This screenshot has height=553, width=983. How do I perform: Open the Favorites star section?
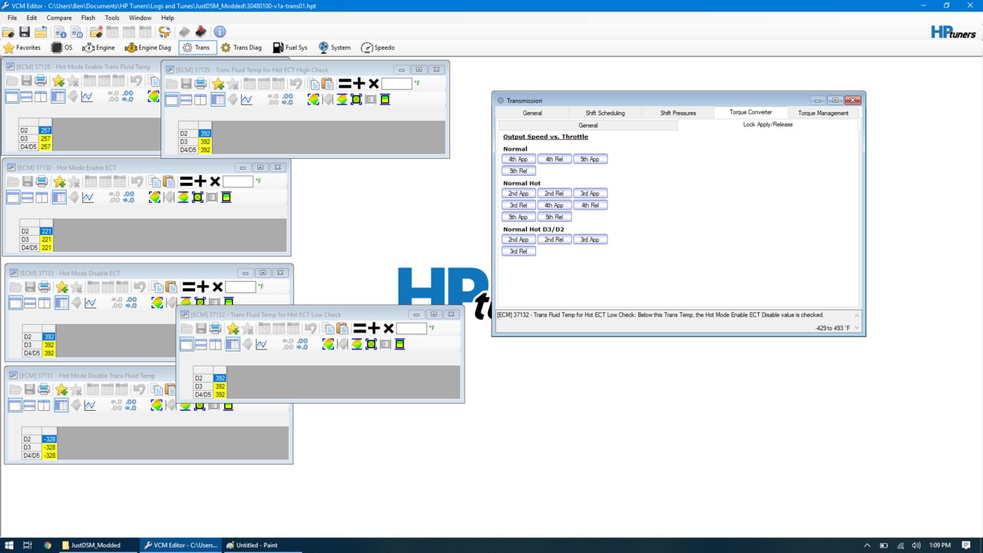tap(22, 48)
